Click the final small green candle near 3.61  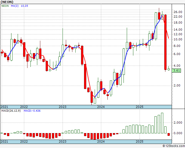[x=169, y=69]
